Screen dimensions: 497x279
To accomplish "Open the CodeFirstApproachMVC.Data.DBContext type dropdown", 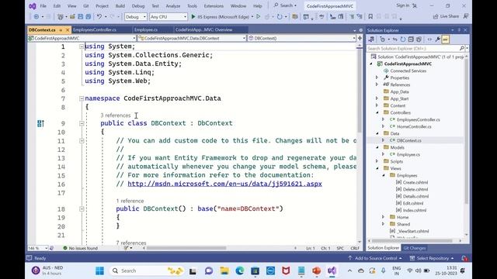I will pos(192,38).
